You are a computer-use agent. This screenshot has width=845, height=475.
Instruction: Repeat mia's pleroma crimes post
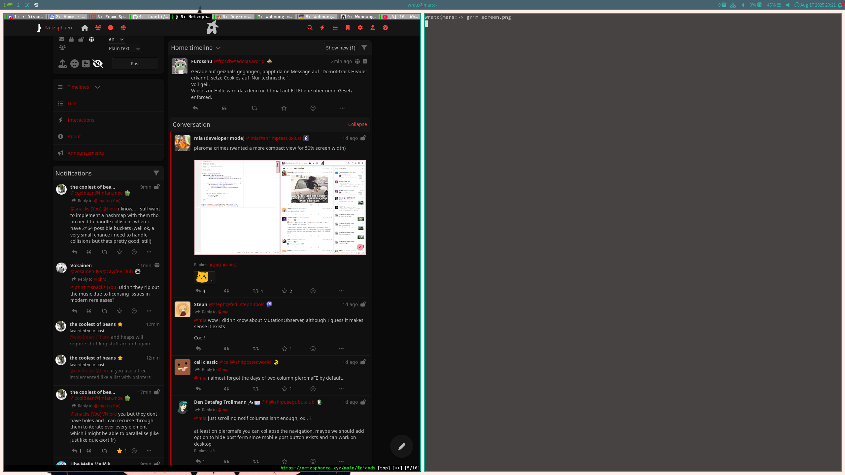click(x=256, y=291)
